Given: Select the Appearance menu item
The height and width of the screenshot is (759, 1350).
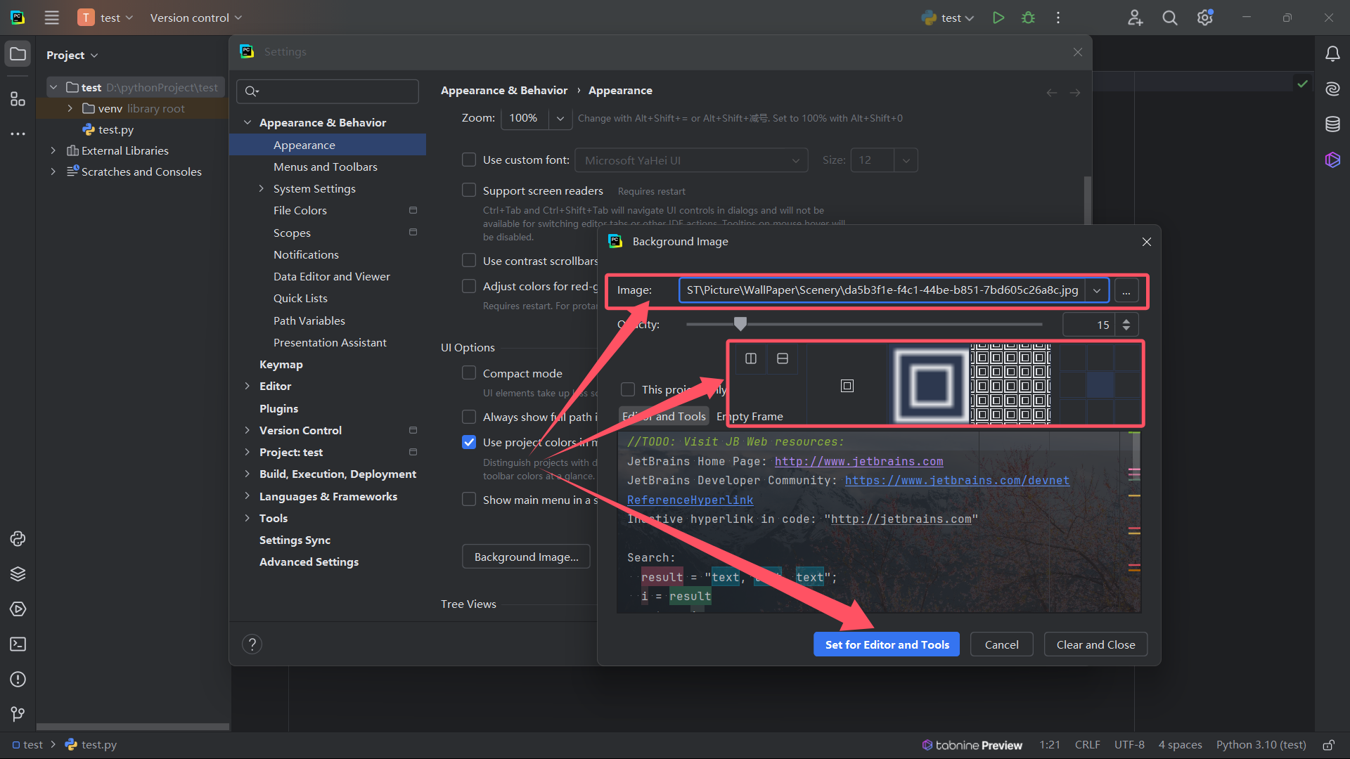Looking at the screenshot, I should click(304, 143).
